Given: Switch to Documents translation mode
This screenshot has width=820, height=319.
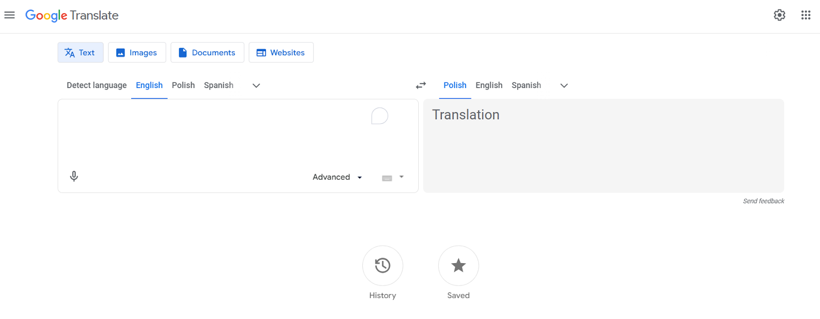Looking at the screenshot, I should point(207,53).
